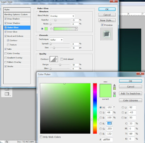Click the contour curve thumbnail

click(x=53, y=59)
